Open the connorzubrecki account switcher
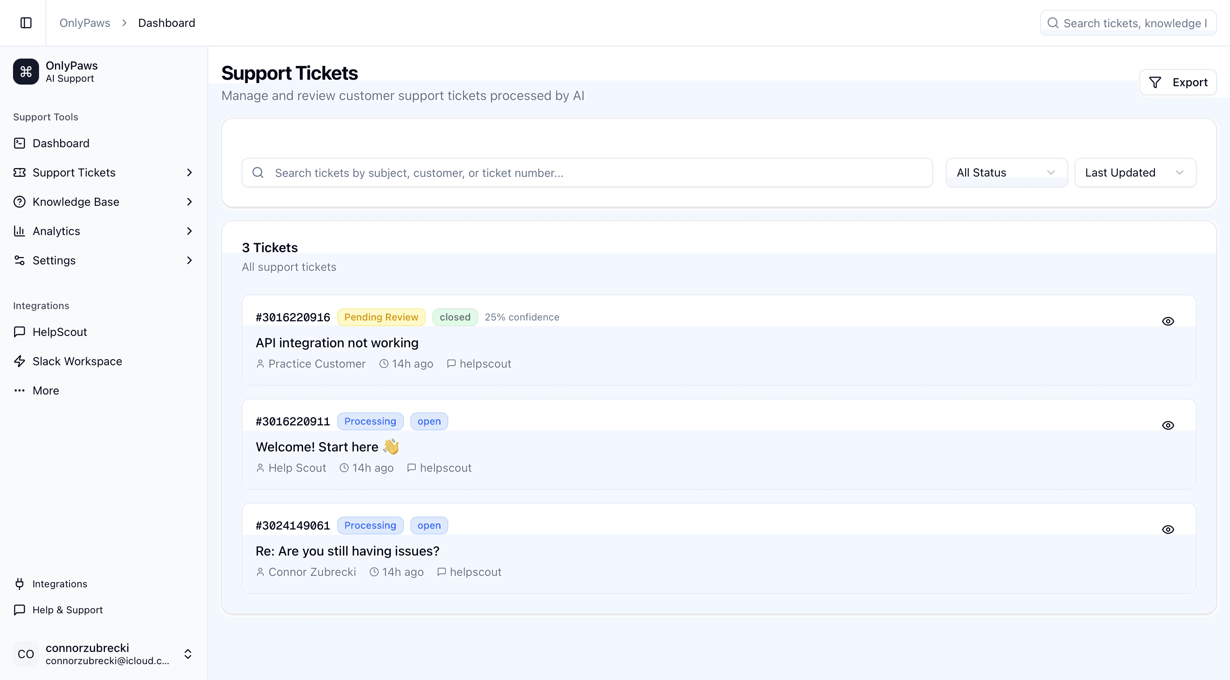The image size is (1230, 680). coord(188,654)
